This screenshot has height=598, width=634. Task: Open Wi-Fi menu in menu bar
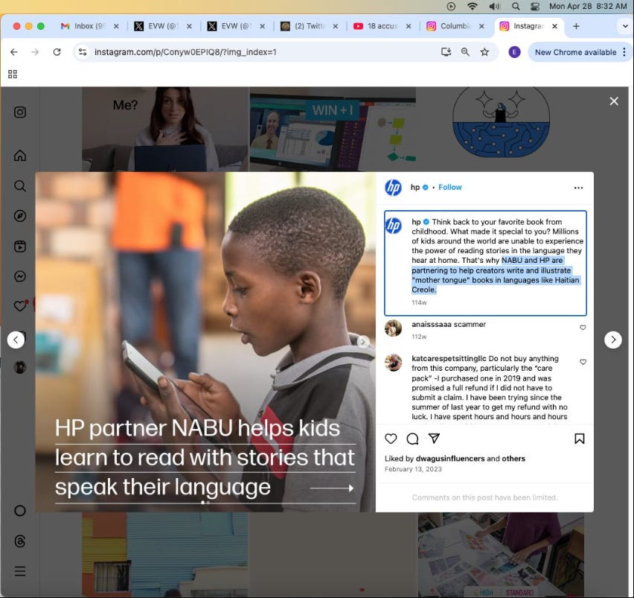(x=472, y=6)
